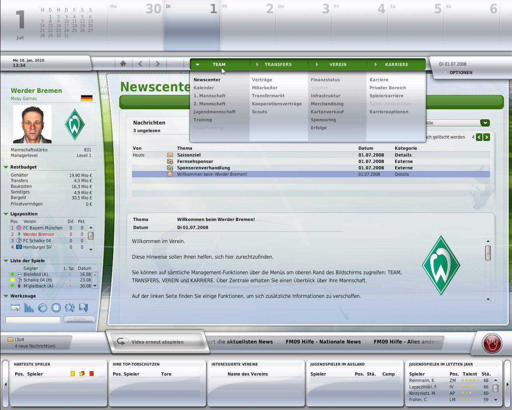Click the manager portrait photo
This screenshot has width=512, height=410.
[32, 124]
